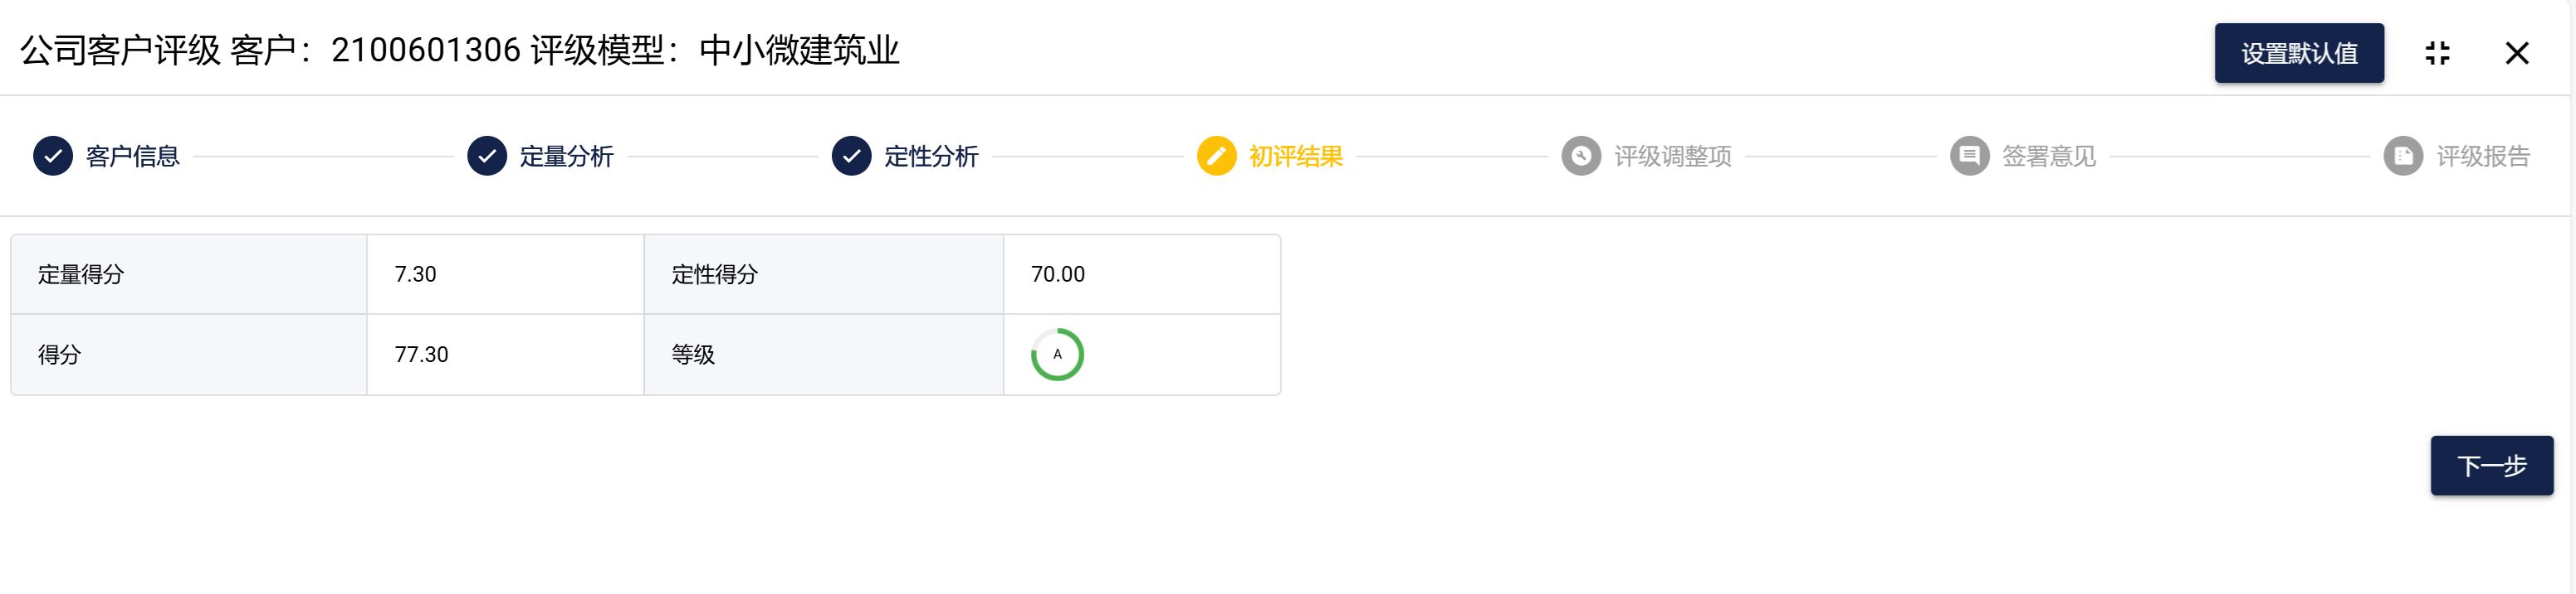This screenshot has width=2576, height=594.
Task: Click the 定量分析 checkmark step icon
Action: click(x=487, y=156)
